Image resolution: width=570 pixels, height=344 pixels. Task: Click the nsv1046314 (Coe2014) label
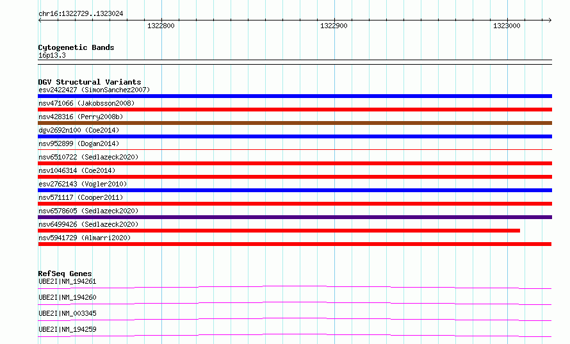(x=77, y=170)
